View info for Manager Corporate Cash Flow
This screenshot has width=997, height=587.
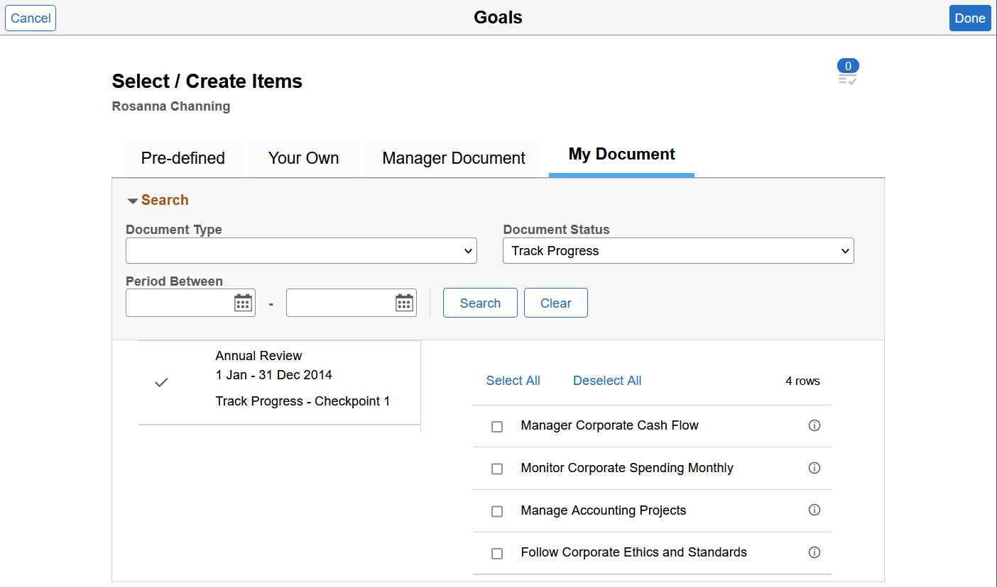(x=815, y=426)
